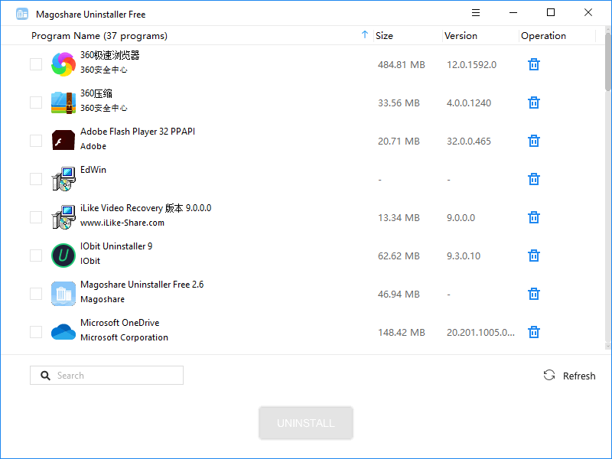This screenshot has height=459, width=612.
Task: Click the 360压缩 archive app icon
Action: pyautogui.click(x=63, y=103)
